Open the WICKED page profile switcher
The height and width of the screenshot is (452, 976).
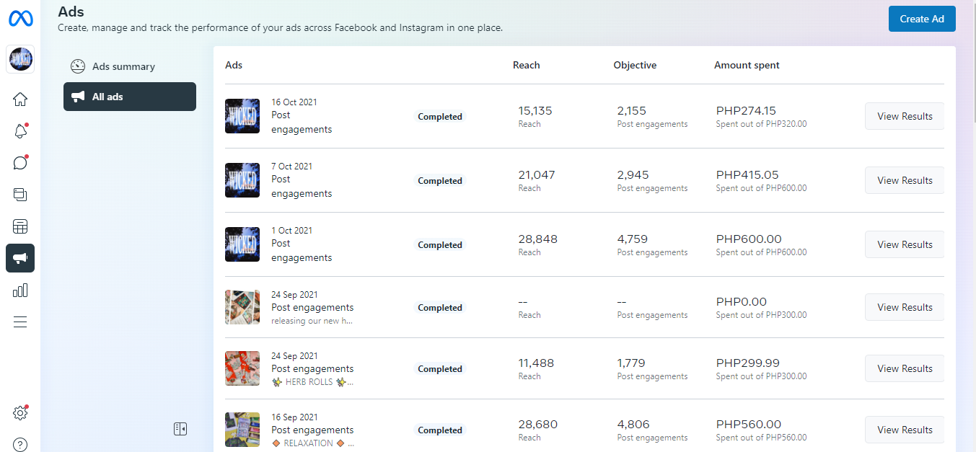(x=20, y=59)
